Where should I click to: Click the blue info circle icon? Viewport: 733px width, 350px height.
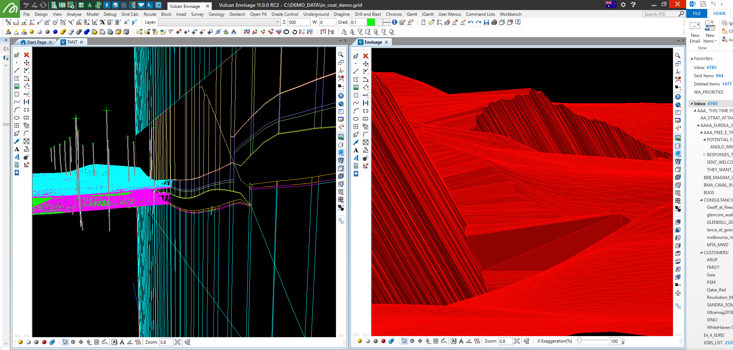pos(395,22)
